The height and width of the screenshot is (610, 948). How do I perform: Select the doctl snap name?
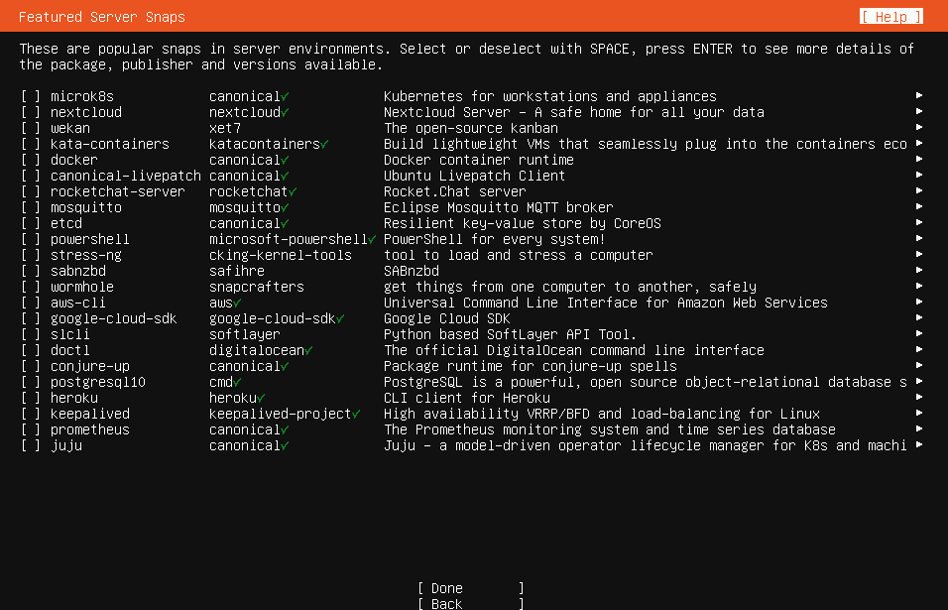pos(70,350)
